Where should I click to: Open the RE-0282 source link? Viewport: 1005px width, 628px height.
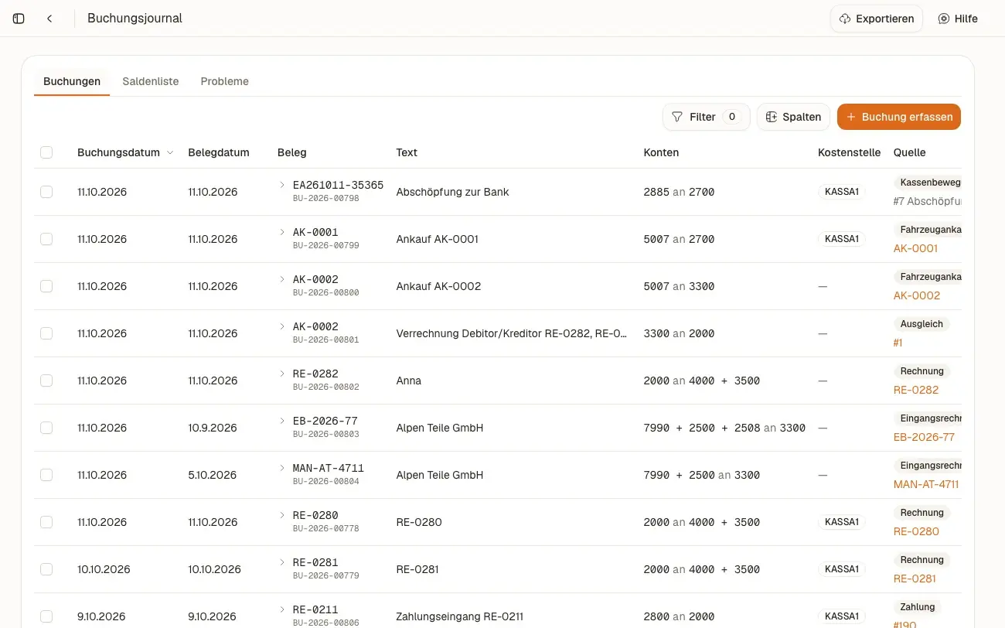(x=916, y=390)
